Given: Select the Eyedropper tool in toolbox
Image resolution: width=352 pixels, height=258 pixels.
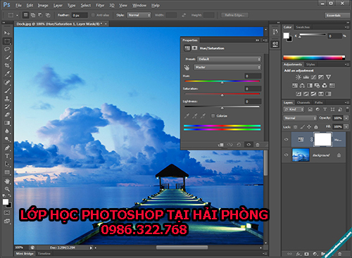Looking at the screenshot, I should coord(7,74).
